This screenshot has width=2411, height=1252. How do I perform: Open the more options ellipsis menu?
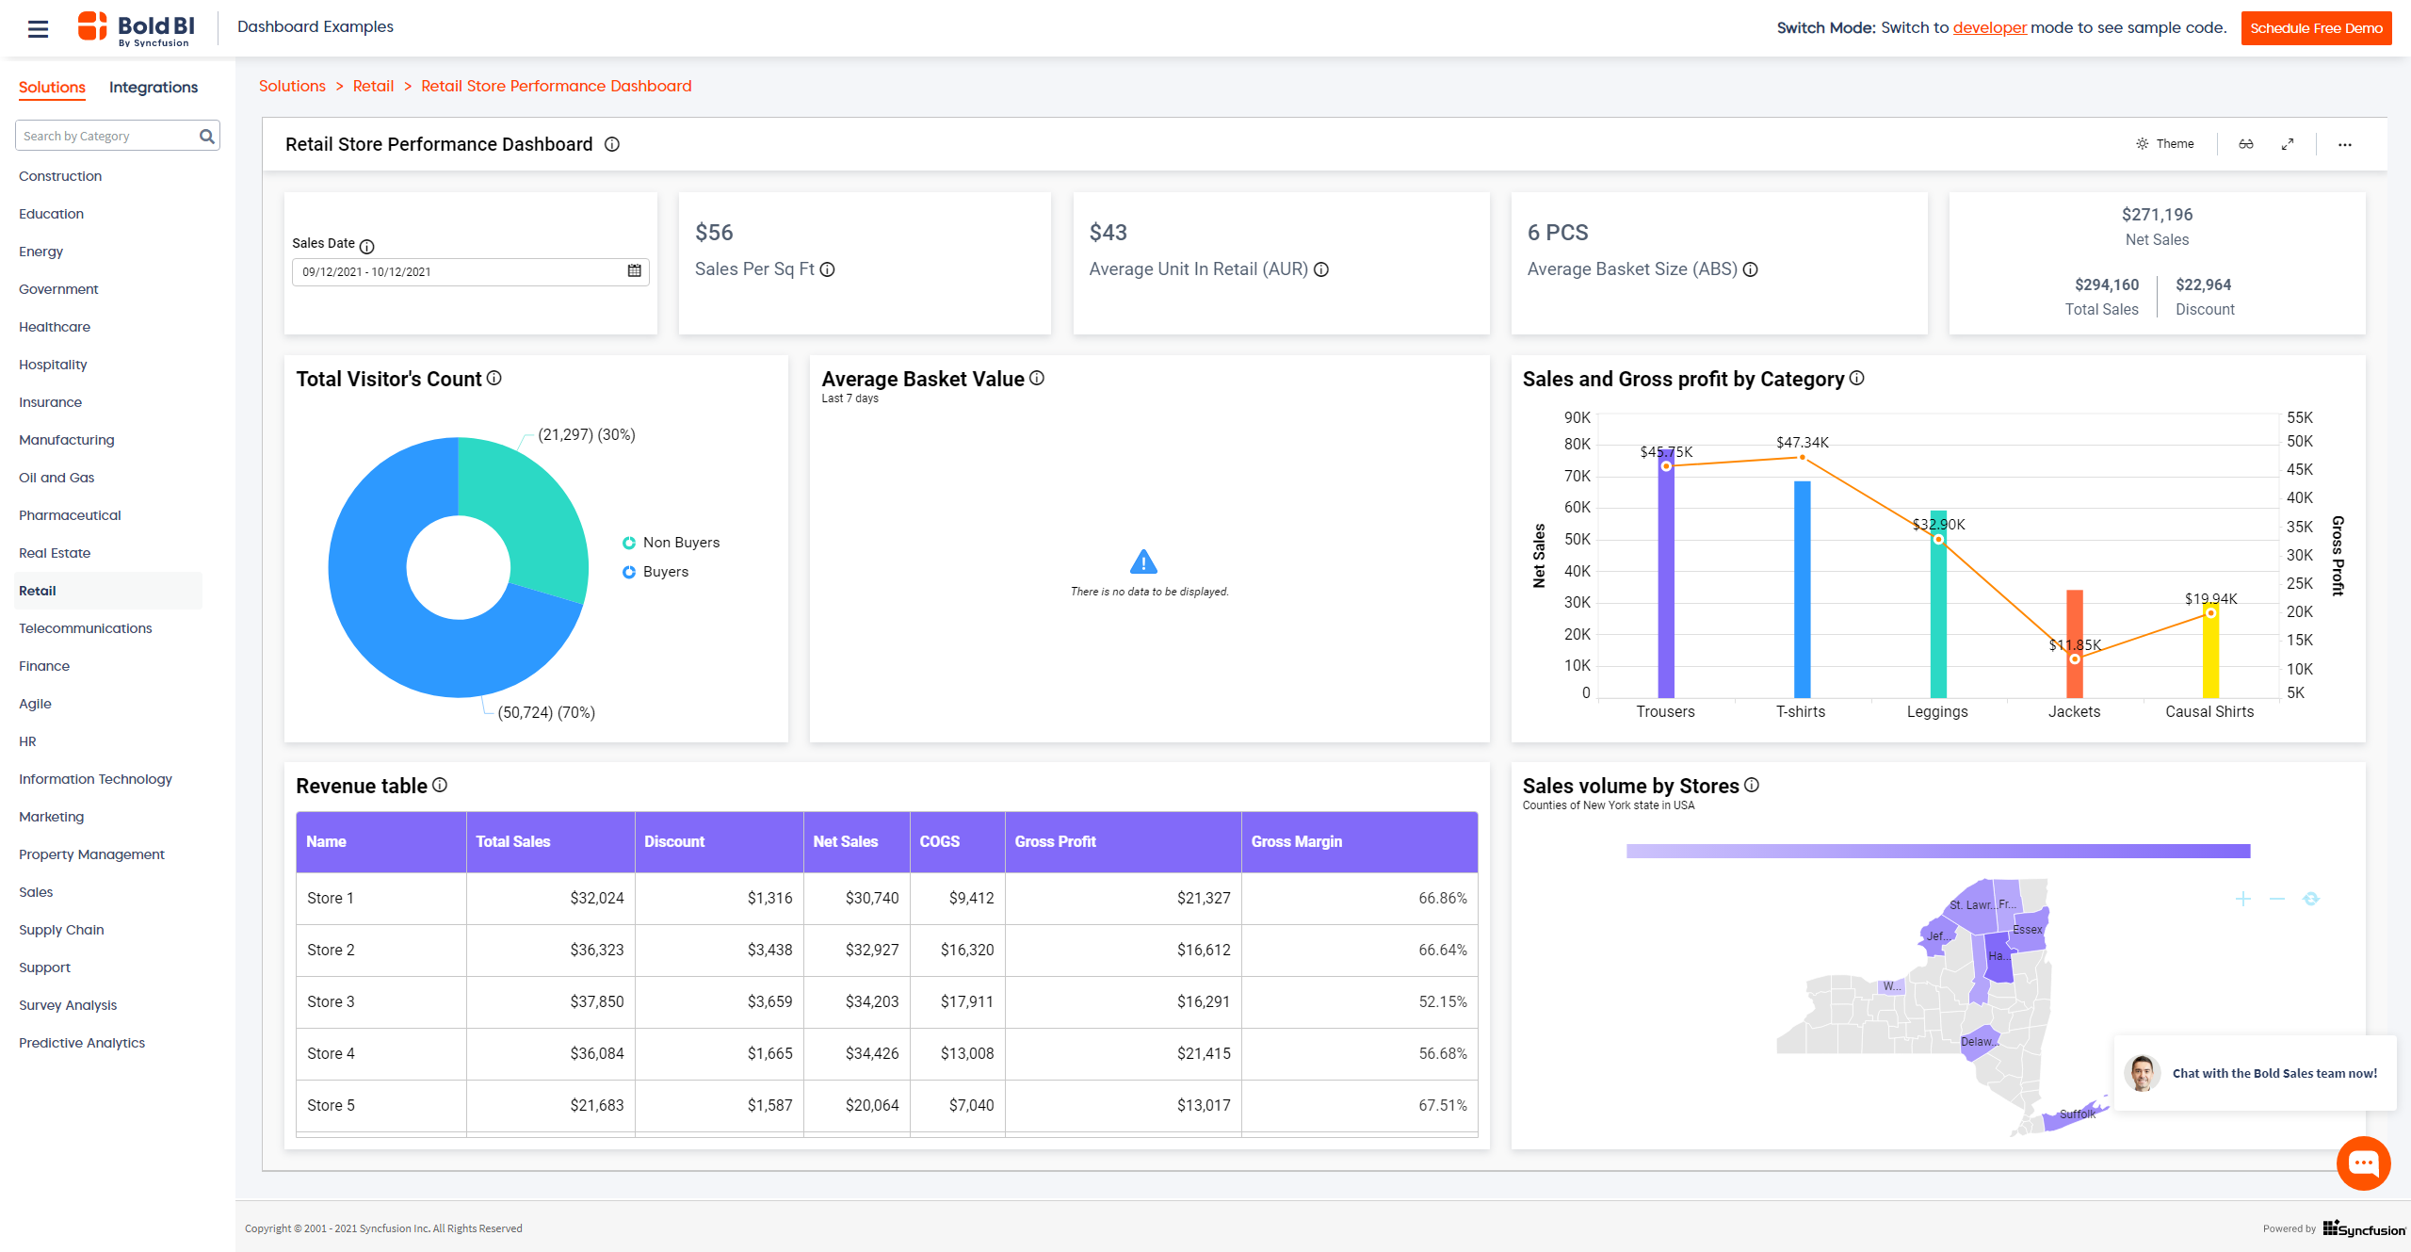2345,144
